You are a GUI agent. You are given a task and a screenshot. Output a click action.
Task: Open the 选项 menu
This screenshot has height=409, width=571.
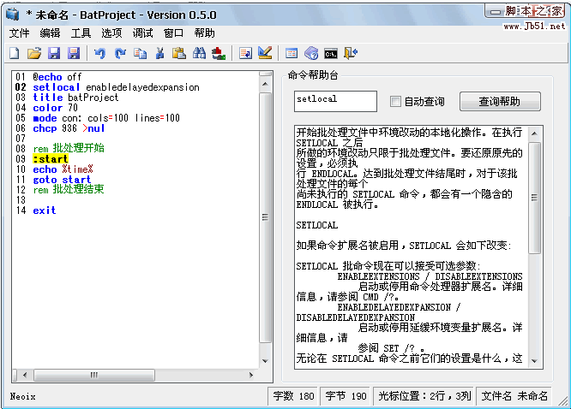click(111, 33)
